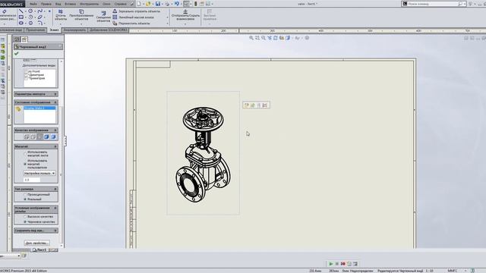Collapse the Состояние отображения section
This screenshot has width=486, height=273.
pos(55,102)
